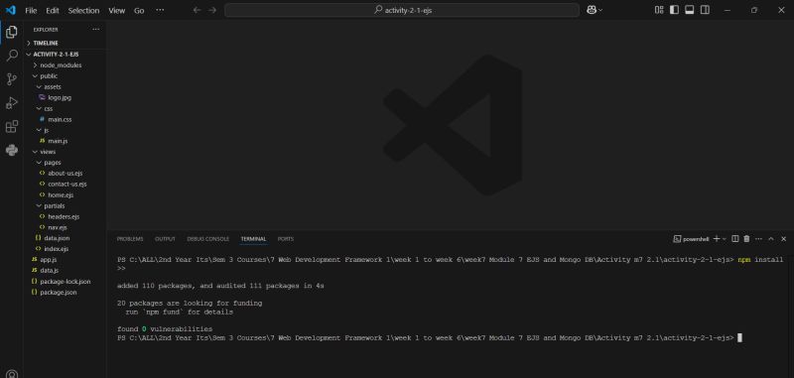
Task: Open the Selection menu
Action: [83, 11]
